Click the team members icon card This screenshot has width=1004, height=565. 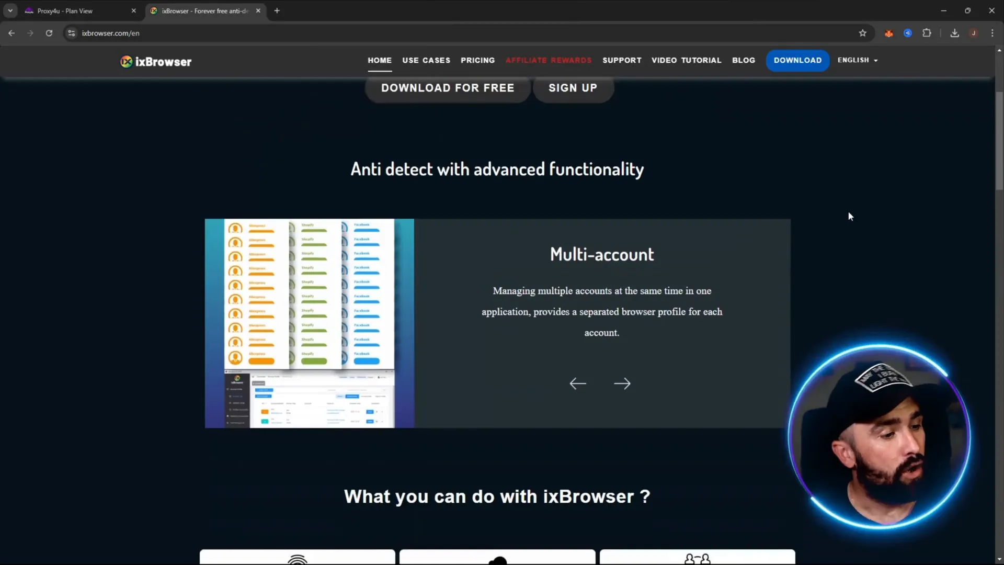(698, 557)
